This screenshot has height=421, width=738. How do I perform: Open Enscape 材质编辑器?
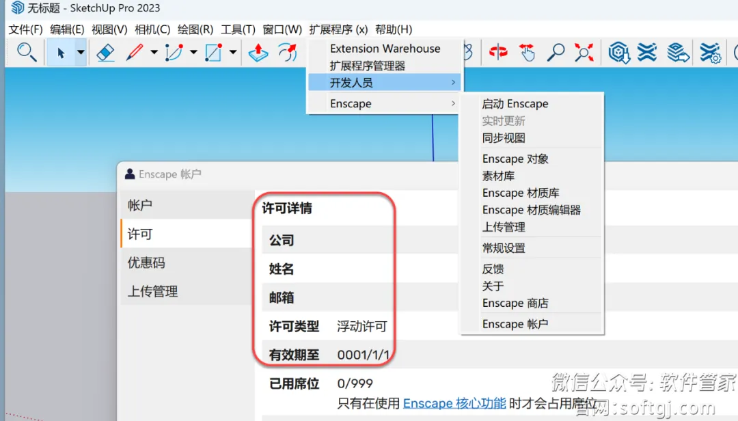pos(532,210)
